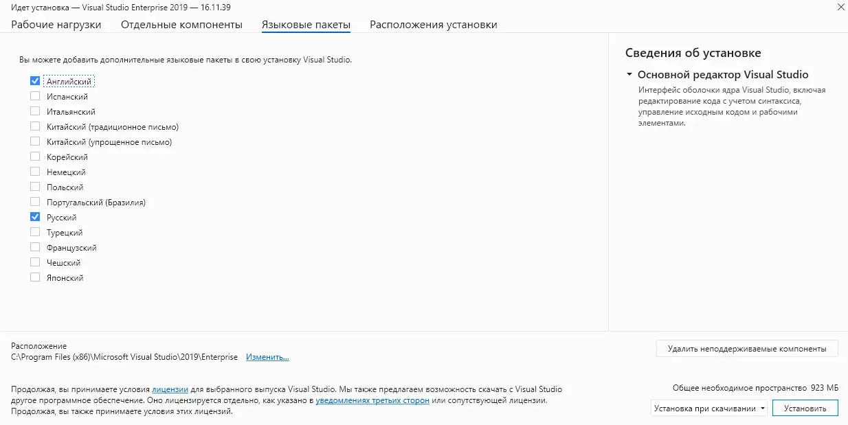The image size is (848, 425).
Task: Open уведомлениях третьих сторон link
Action: tap(372, 400)
